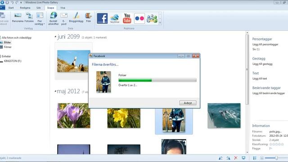Select Alla foton och videoklipp

coord(17,38)
